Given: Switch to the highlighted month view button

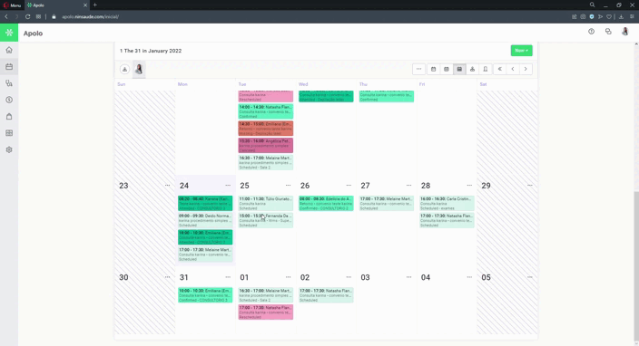Looking at the screenshot, I should coord(459,69).
